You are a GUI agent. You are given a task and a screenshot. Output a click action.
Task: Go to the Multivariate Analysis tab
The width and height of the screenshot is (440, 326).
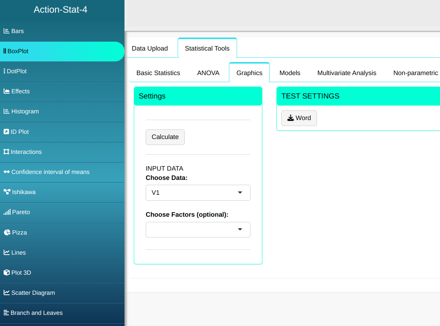[347, 73]
